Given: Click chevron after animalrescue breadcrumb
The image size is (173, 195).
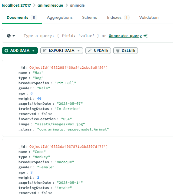Looking at the screenshot, I should (67, 5).
